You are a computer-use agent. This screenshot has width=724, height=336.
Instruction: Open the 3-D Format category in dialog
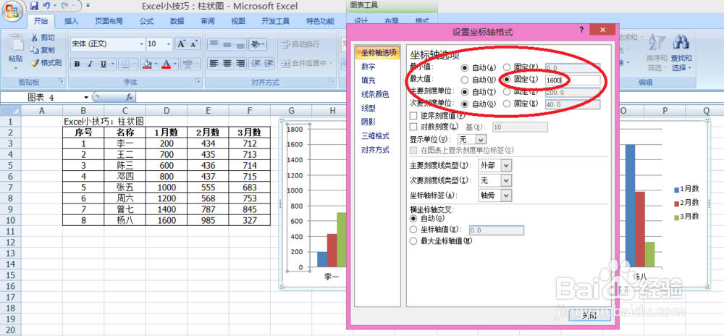[x=375, y=135]
